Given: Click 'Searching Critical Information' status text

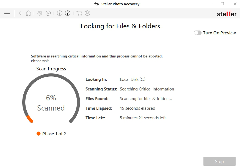Looking at the screenshot, I should (147, 89).
